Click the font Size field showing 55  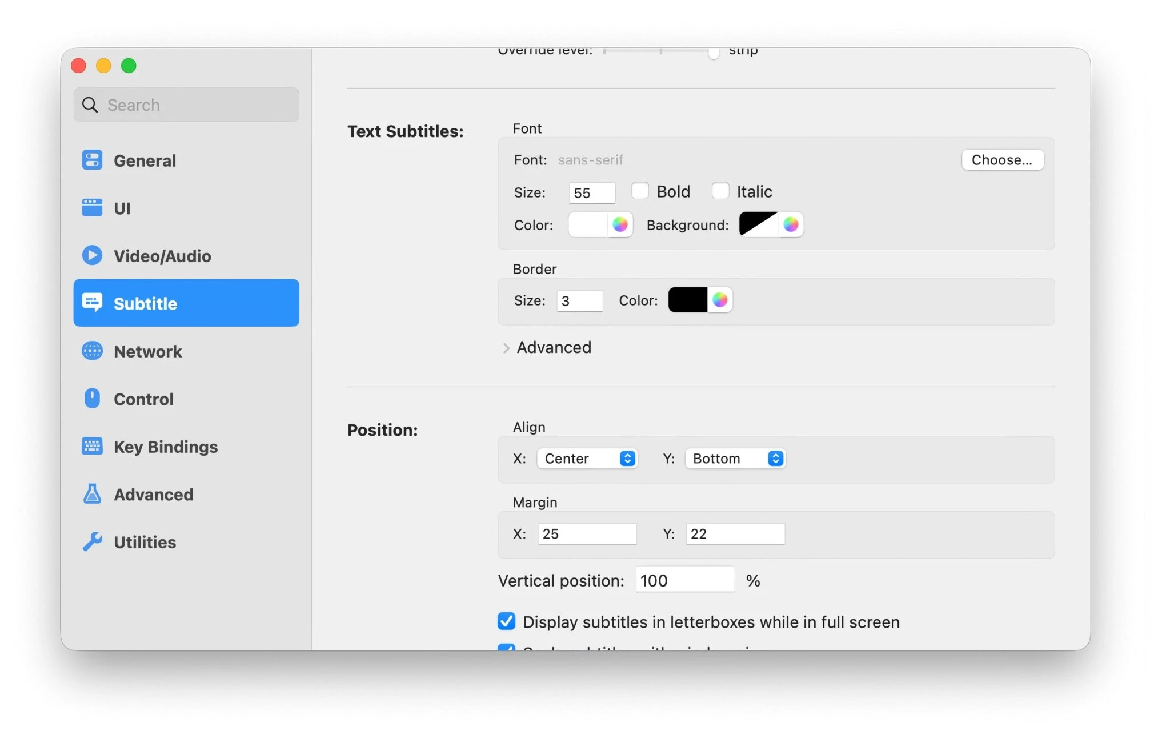pyautogui.click(x=592, y=193)
